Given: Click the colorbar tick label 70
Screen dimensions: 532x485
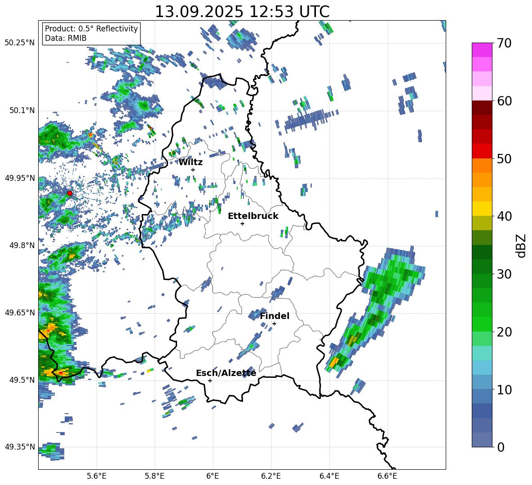Looking at the screenshot, I should [x=504, y=43].
